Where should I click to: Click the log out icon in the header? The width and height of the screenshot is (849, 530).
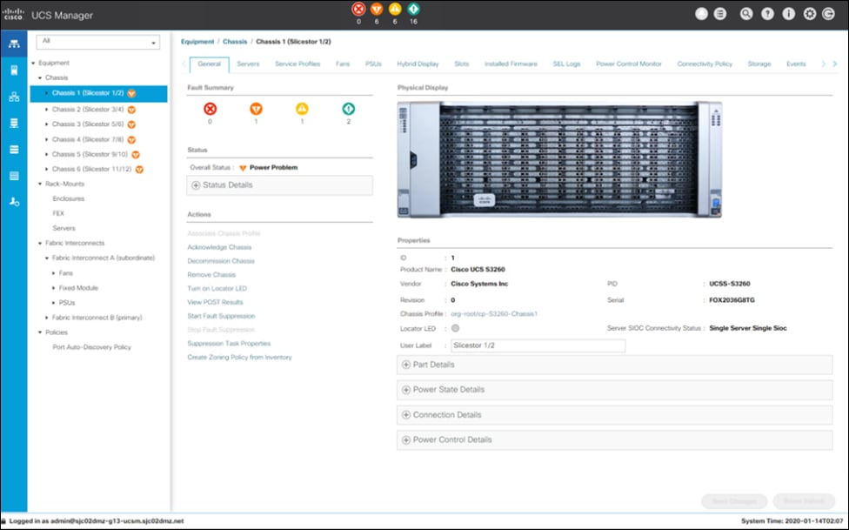tap(828, 14)
